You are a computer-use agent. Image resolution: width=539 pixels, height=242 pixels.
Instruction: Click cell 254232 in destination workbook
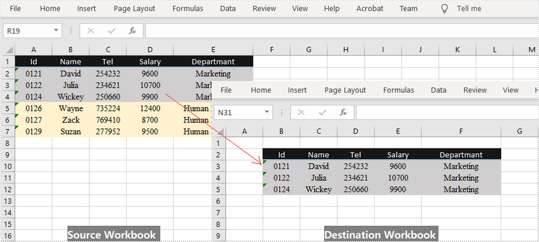pyautogui.click(x=356, y=166)
